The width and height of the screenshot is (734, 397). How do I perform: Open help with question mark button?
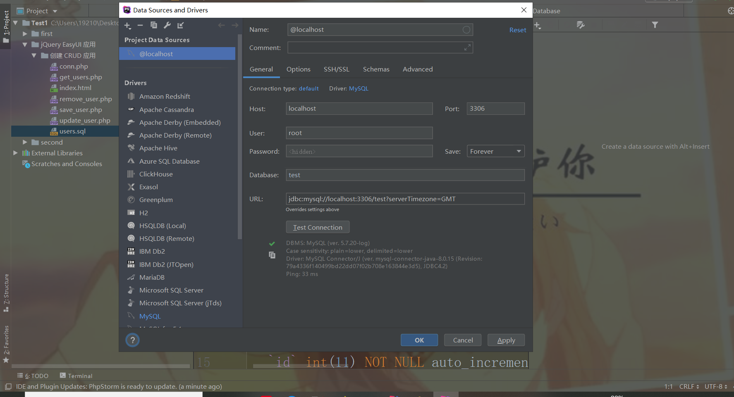[x=132, y=340]
